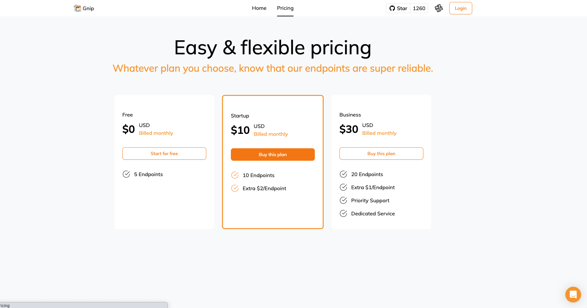View the 1260 star count link
Viewport: 587px width, 308px height.
[419, 8]
